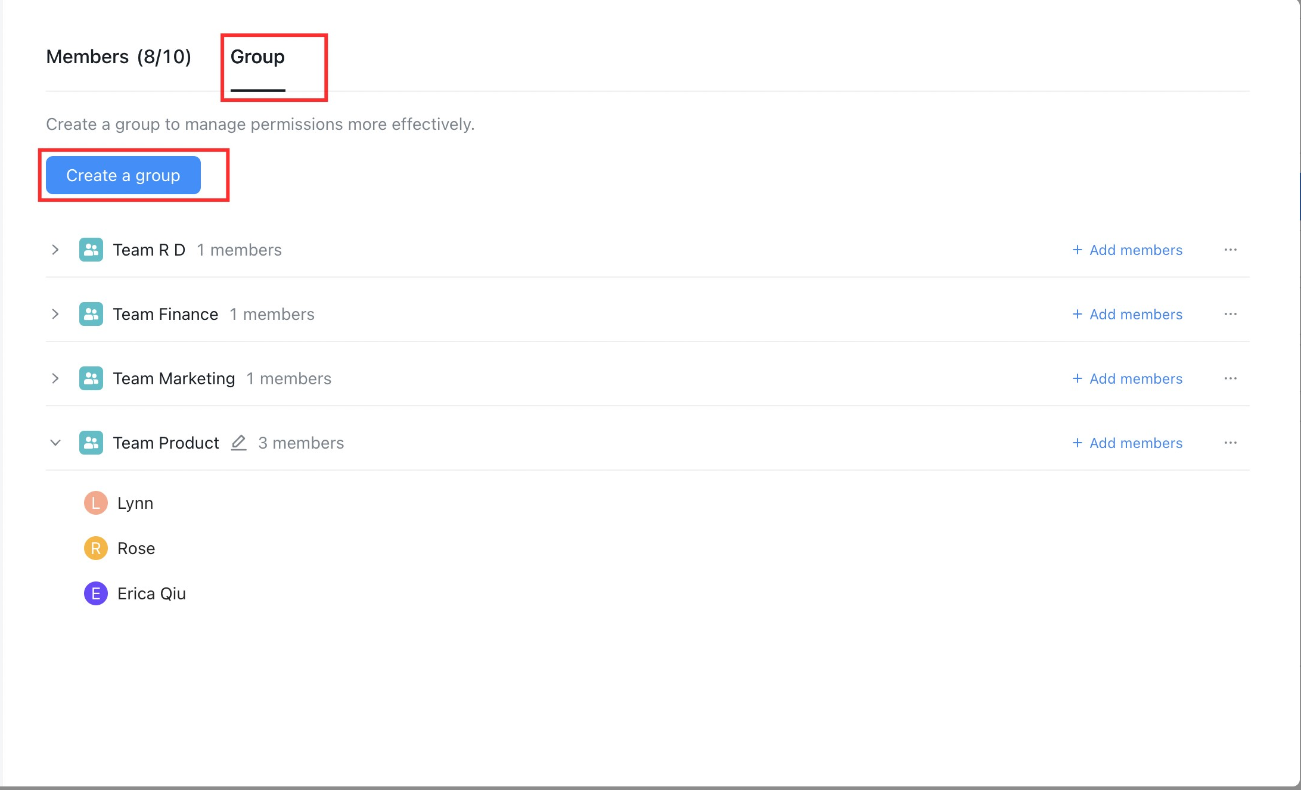Rename Team Product with the pencil icon
Viewport: 1301px width, 790px height.
point(239,443)
